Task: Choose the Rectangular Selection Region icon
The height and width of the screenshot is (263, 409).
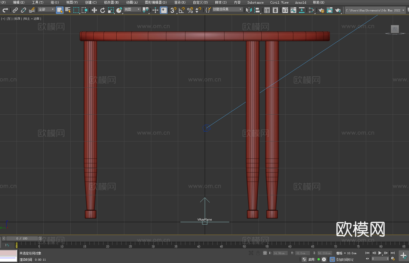Action: click(x=76, y=10)
